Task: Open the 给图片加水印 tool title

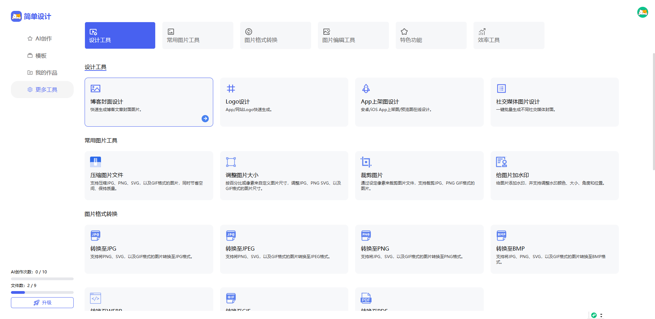Action: 512,175
